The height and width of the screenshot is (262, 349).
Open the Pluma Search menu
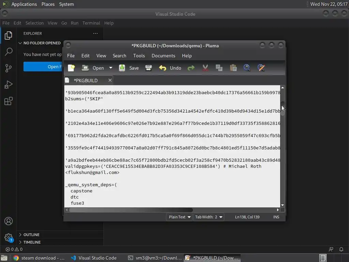(x=119, y=56)
